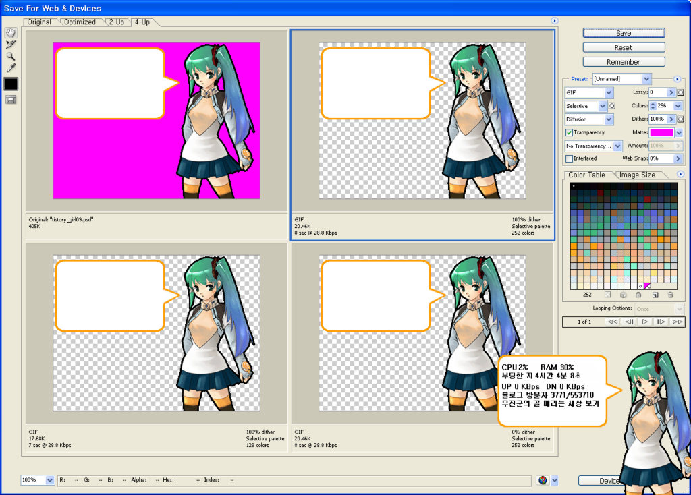Select the 128 colors GIF preview pane
Image resolution: width=691 pixels, height=495 pixels.
[x=157, y=333]
